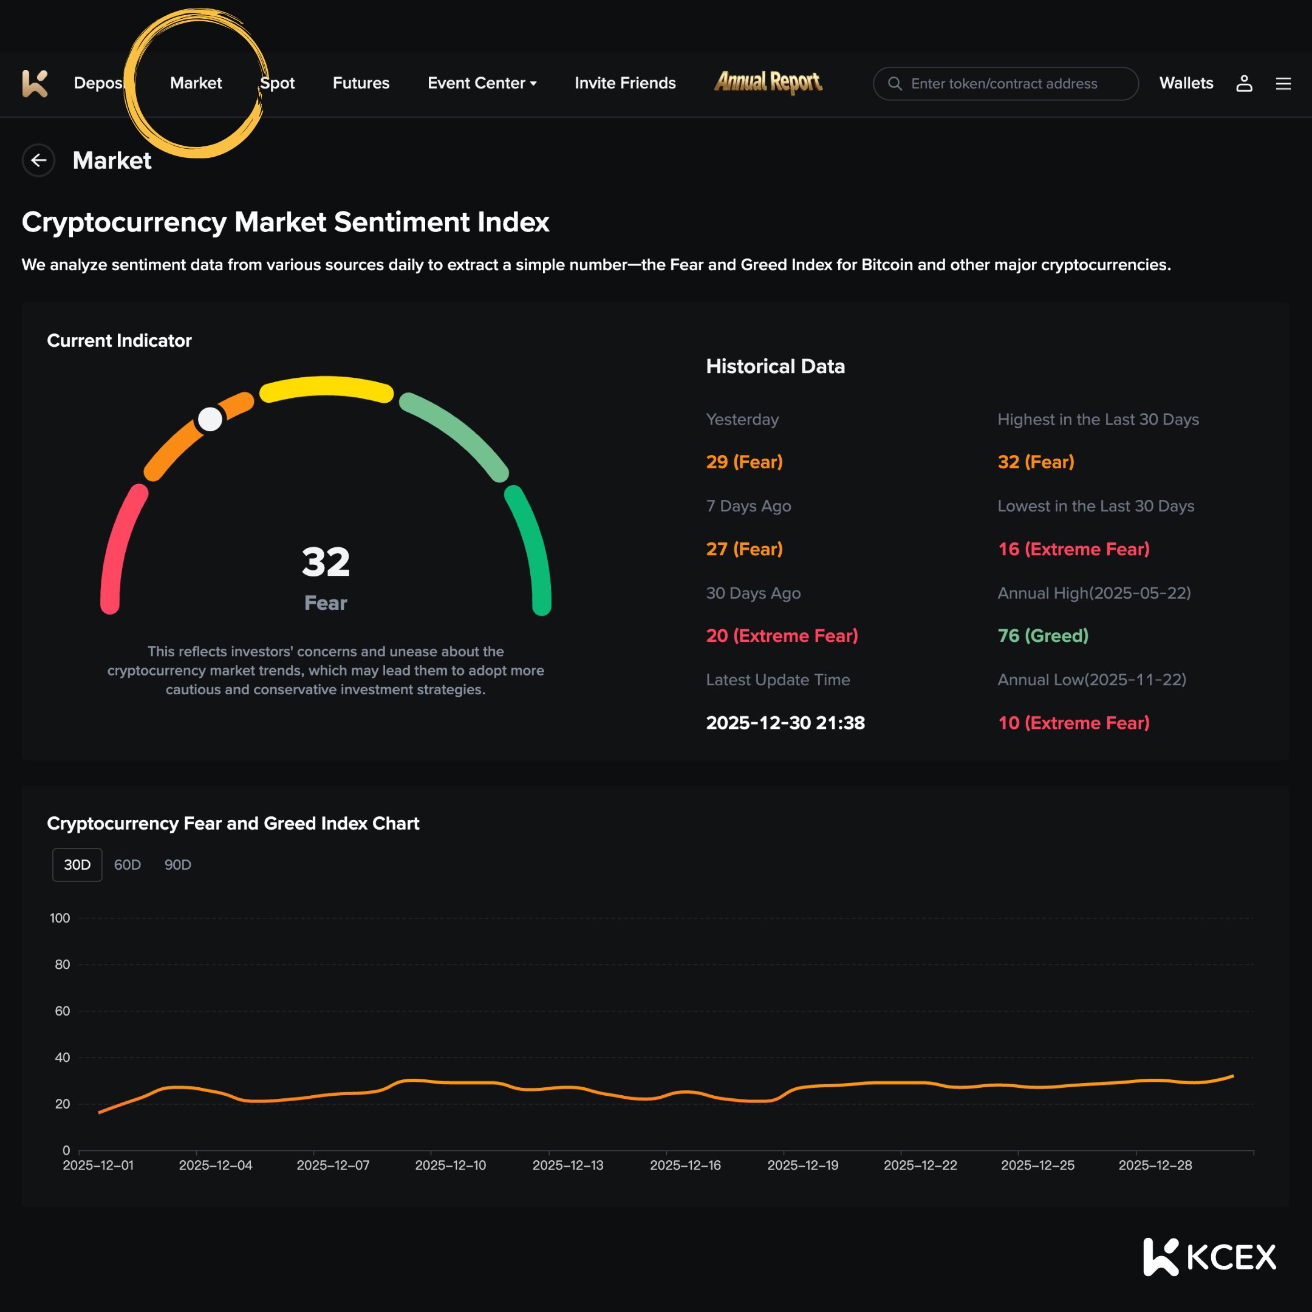
Task: Click the KCEX watermark logo at bottom
Action: pos(1209,1257)
